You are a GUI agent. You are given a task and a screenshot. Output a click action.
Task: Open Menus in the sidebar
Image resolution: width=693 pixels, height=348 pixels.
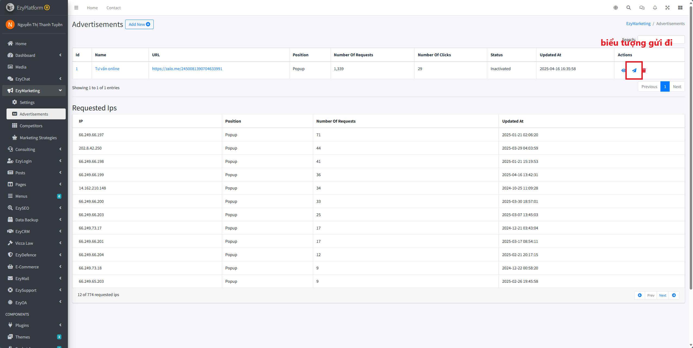[34, 196]
